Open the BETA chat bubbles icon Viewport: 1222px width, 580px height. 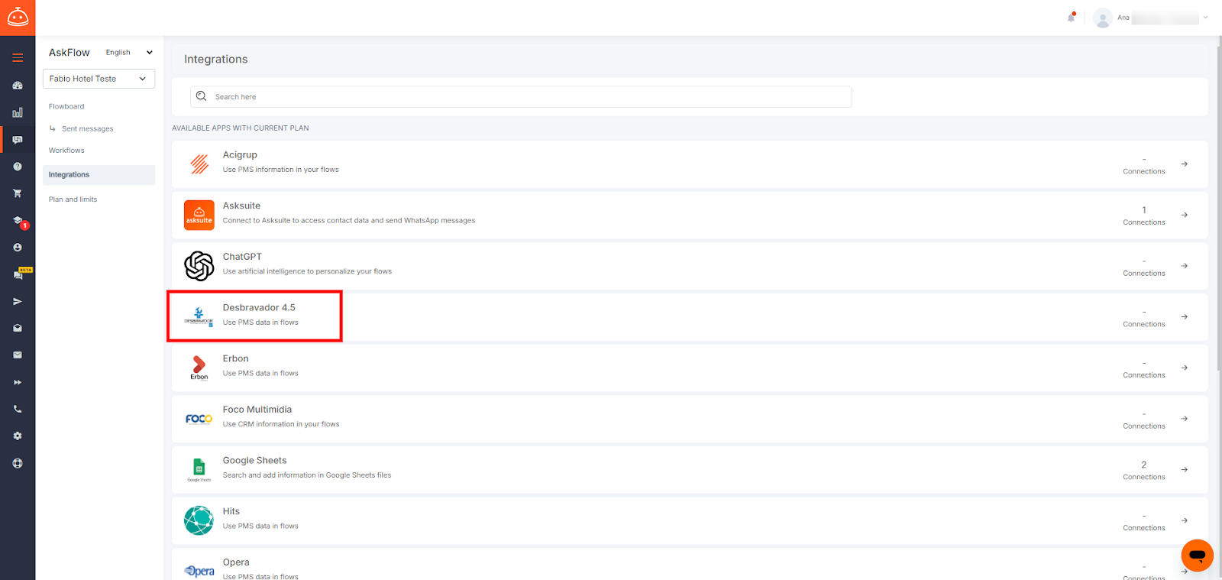pyautogui.click(x=19, y=274)
